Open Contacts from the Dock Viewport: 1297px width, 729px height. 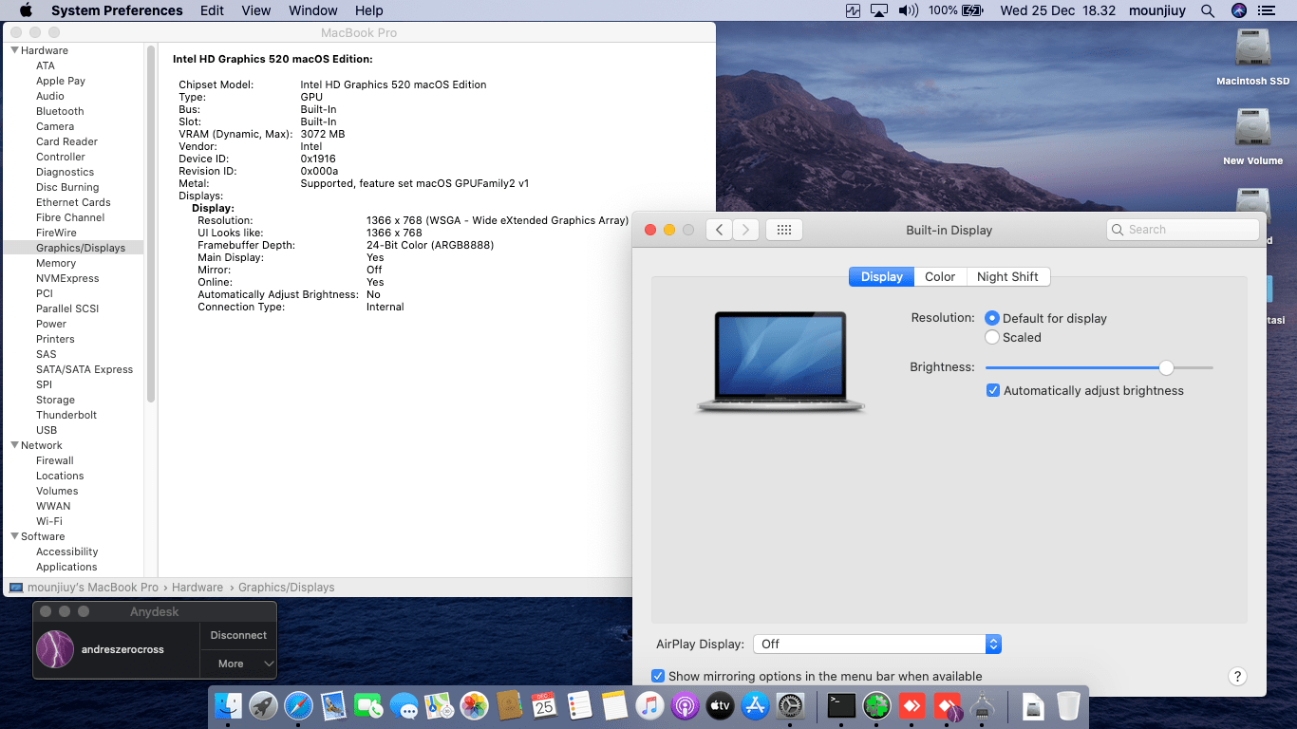pyautogui.click(x=509, y=705)
